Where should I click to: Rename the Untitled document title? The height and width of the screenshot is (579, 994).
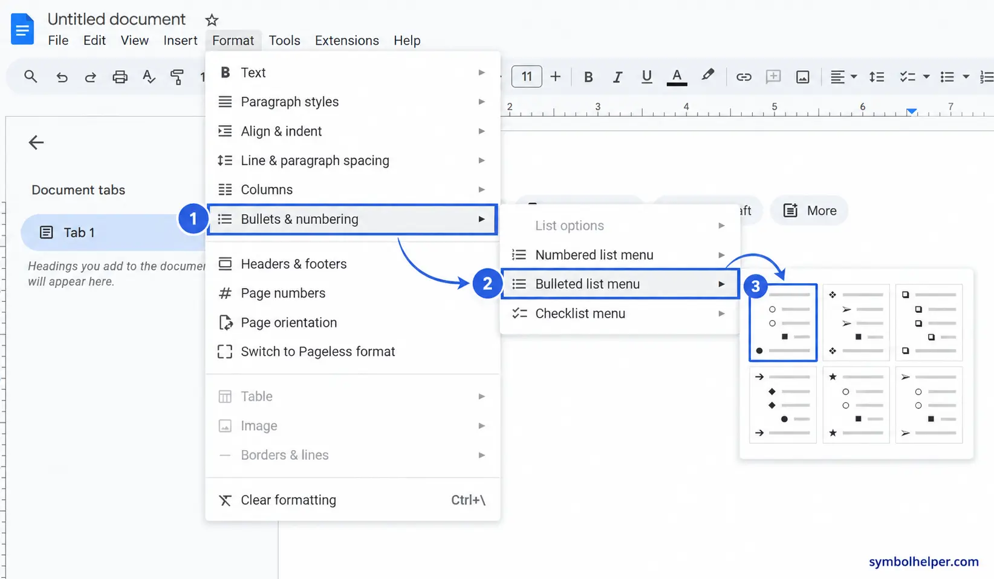click(x=116, y=19)
